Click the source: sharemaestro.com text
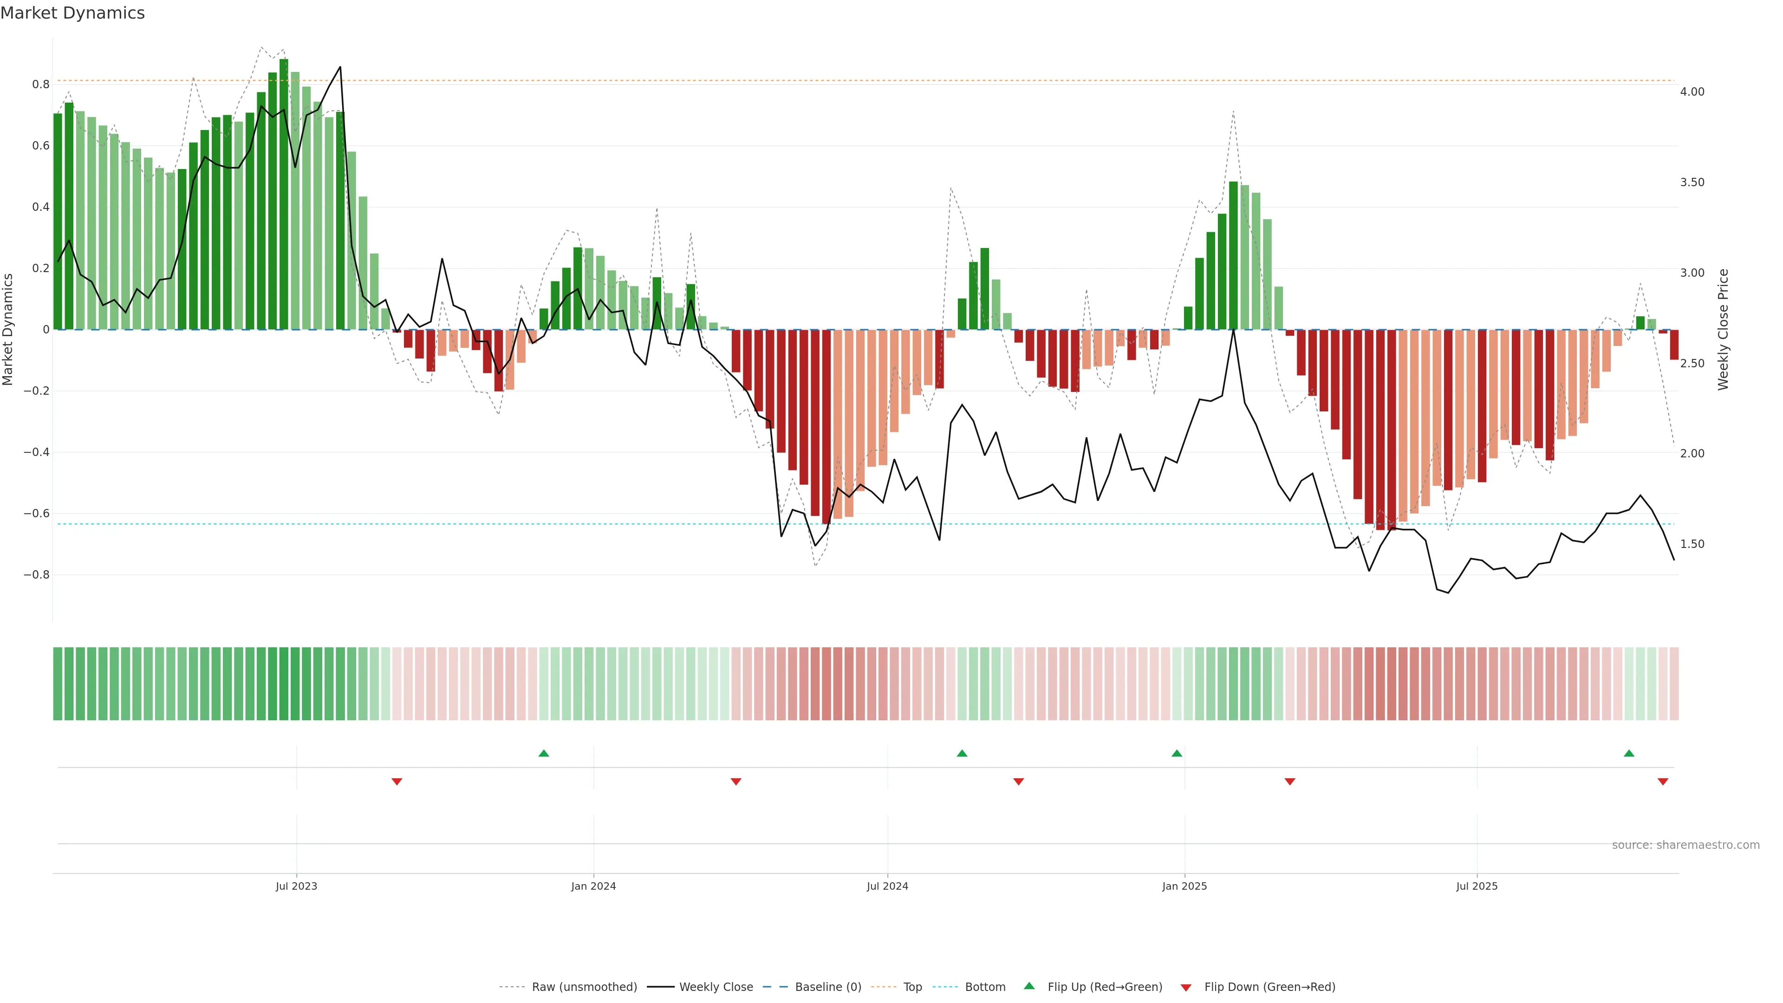This screenshot has width=1783, height=1003. click(1685, 845)
